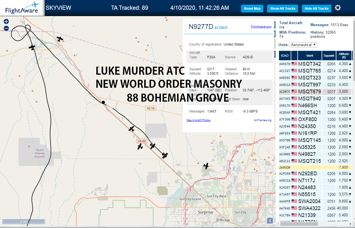Sort the table by the Ident column header
Viewport: 355px width, 228px height.
point(310,56)
